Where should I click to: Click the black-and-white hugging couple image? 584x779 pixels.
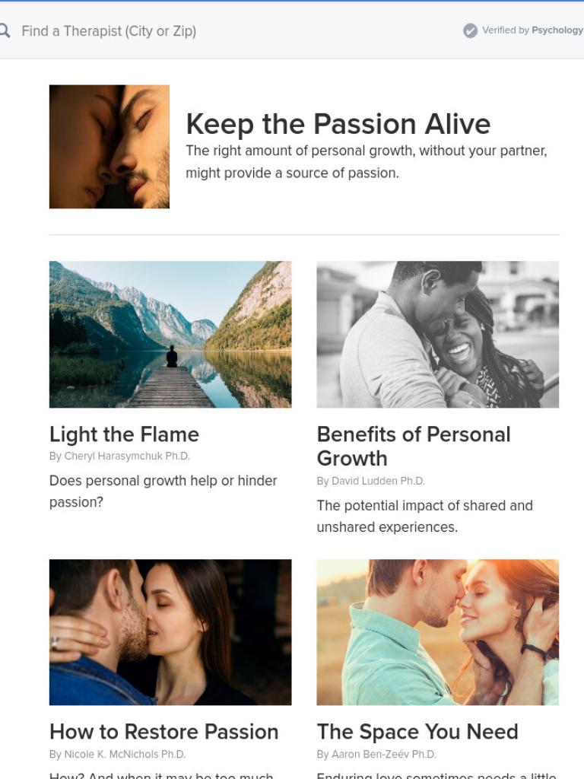tap(437, 335)
